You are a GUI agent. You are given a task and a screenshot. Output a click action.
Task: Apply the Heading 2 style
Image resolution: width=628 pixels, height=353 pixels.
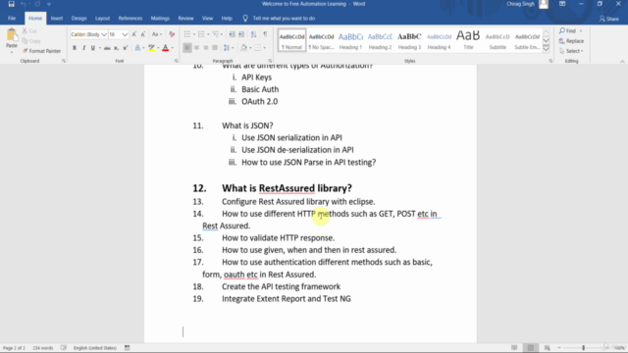380,40
